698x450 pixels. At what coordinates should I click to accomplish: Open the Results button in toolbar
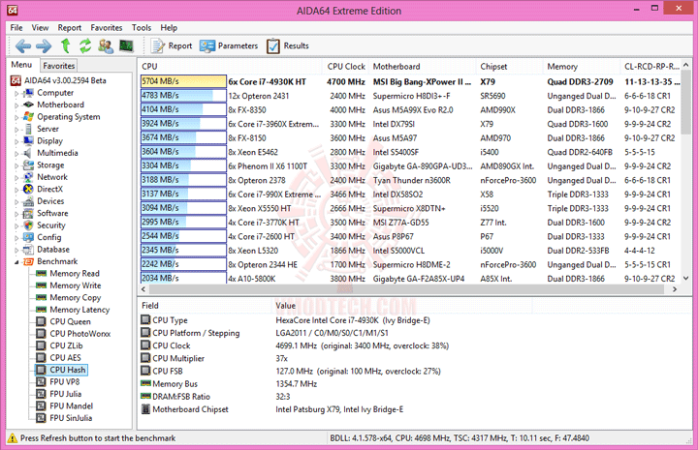pyautogui.click(x=288, y=45)
